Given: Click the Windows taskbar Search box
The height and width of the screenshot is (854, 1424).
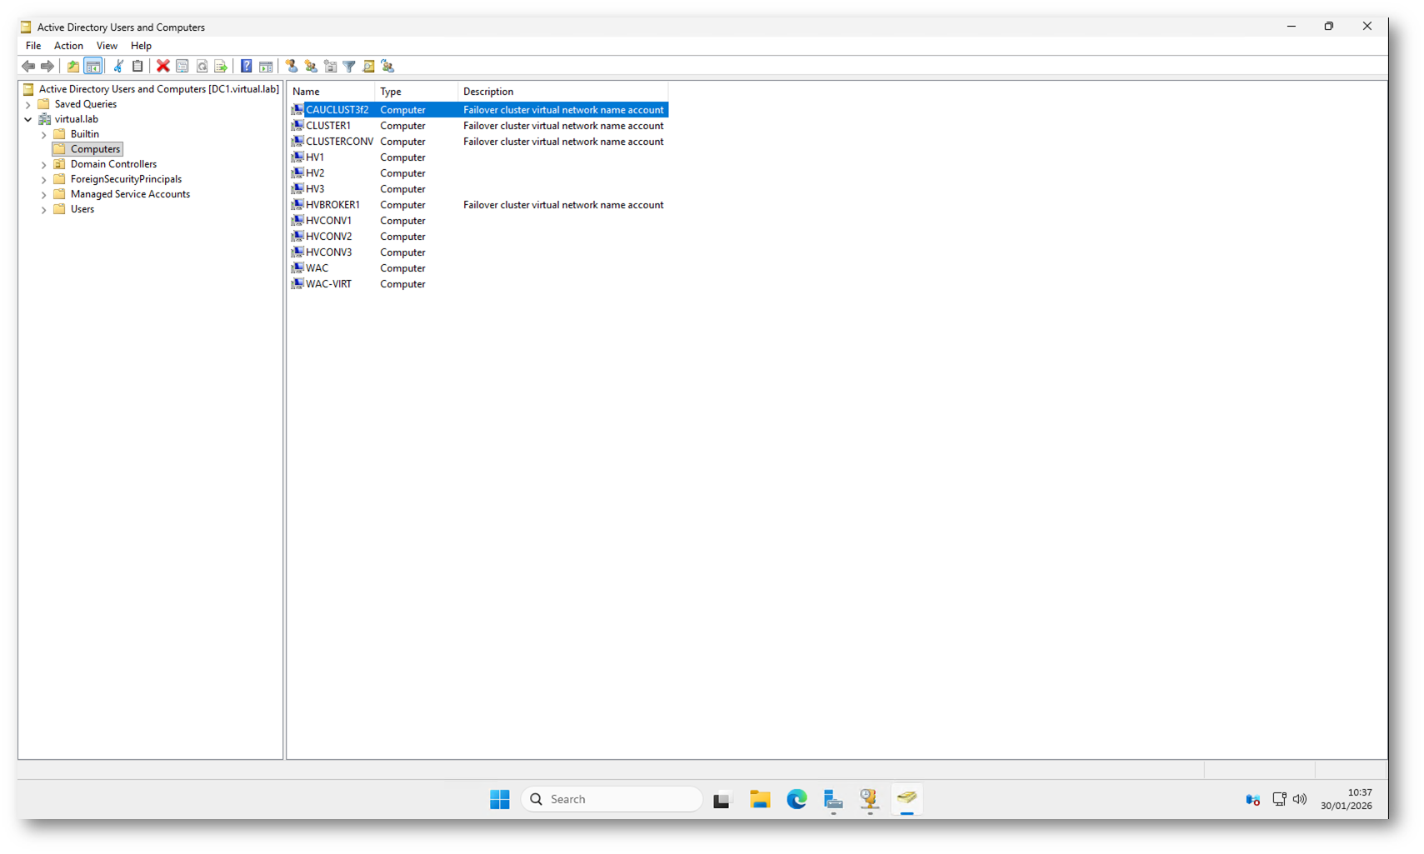Looking at the screenshot, I should coord(612,799).
